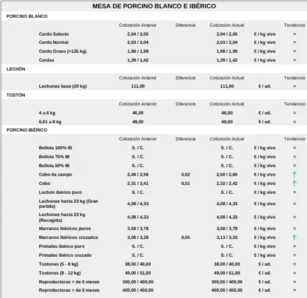The image size is (307, 298).
Task: Click equals trend sign for Lechones base (20 kg)
Action: point(294,86)
